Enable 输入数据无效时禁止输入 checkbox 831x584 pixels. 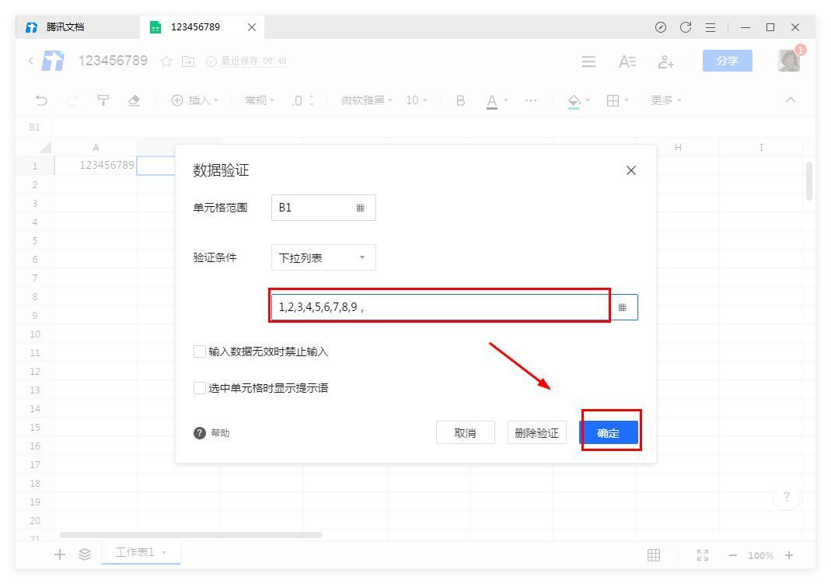199,351
